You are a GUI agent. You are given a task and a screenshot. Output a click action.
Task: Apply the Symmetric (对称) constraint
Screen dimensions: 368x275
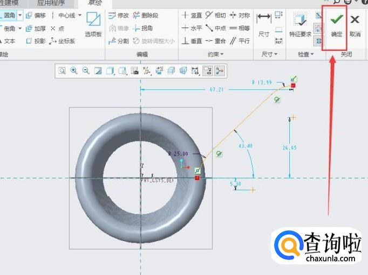tap(240, 16)
